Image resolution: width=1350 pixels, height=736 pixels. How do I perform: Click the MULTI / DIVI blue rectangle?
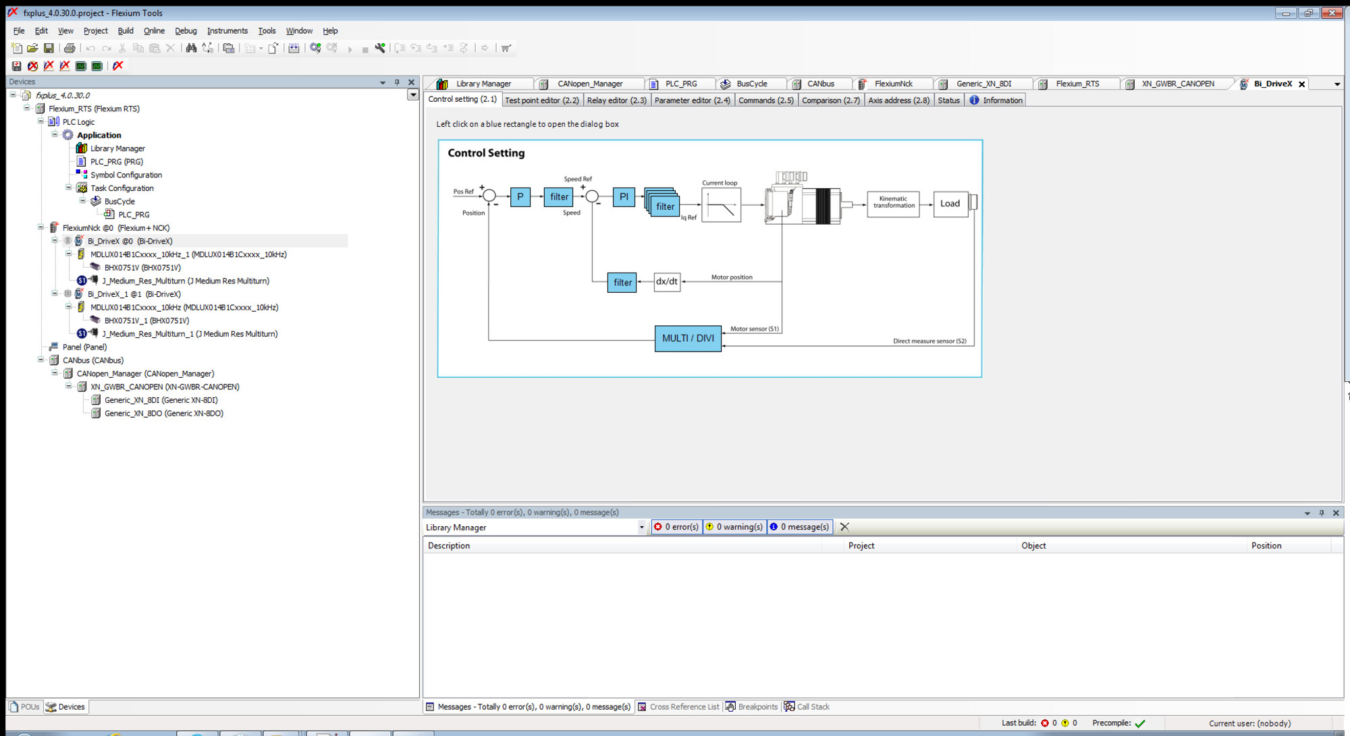(687, 339)
